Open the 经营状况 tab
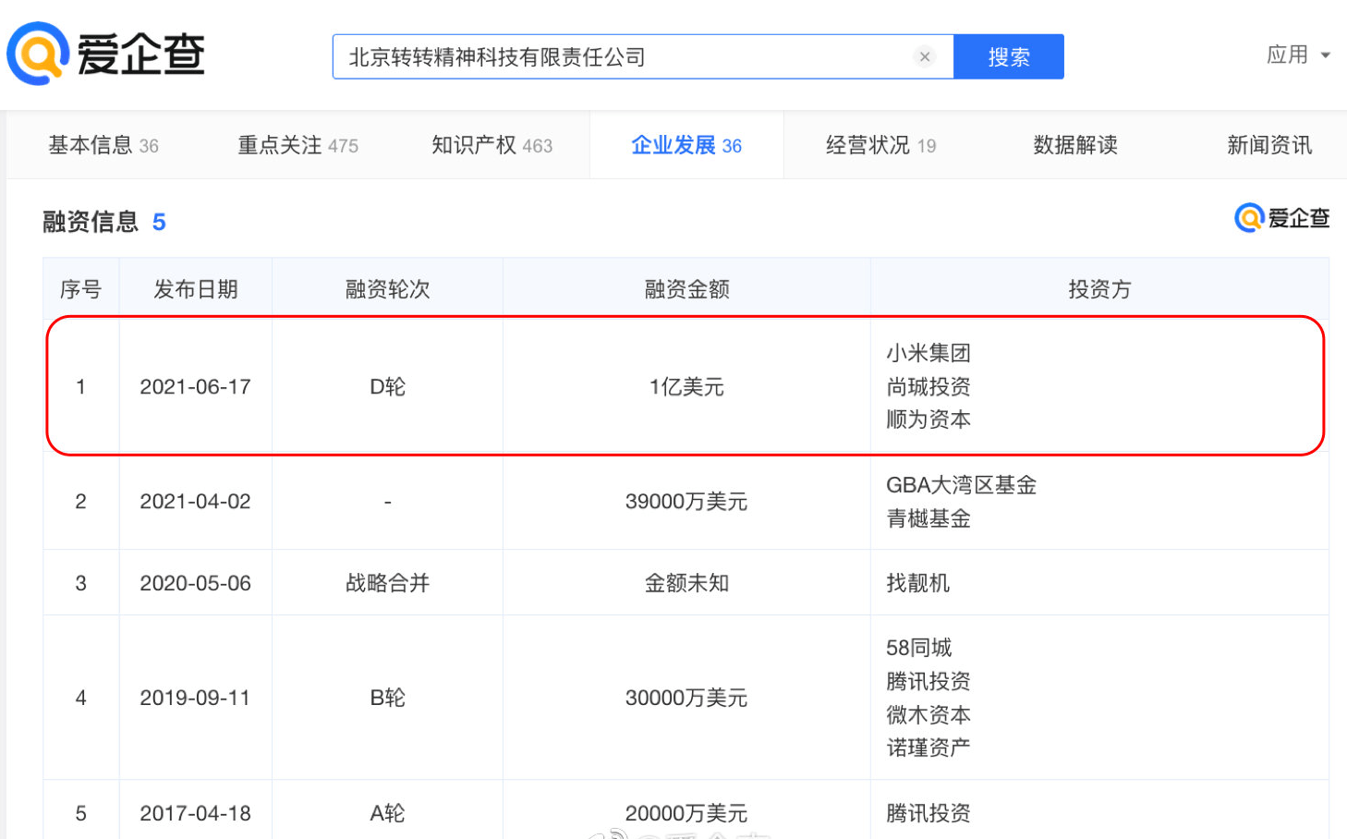 [880, 145]
